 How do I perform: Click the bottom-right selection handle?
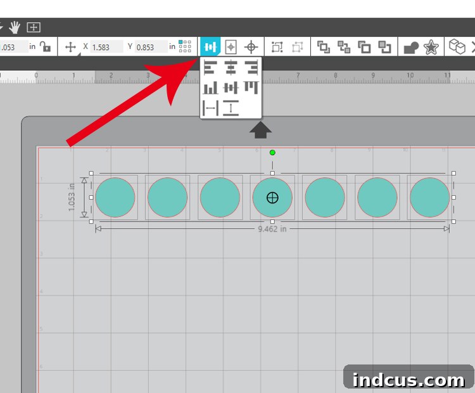click(453, 222)
